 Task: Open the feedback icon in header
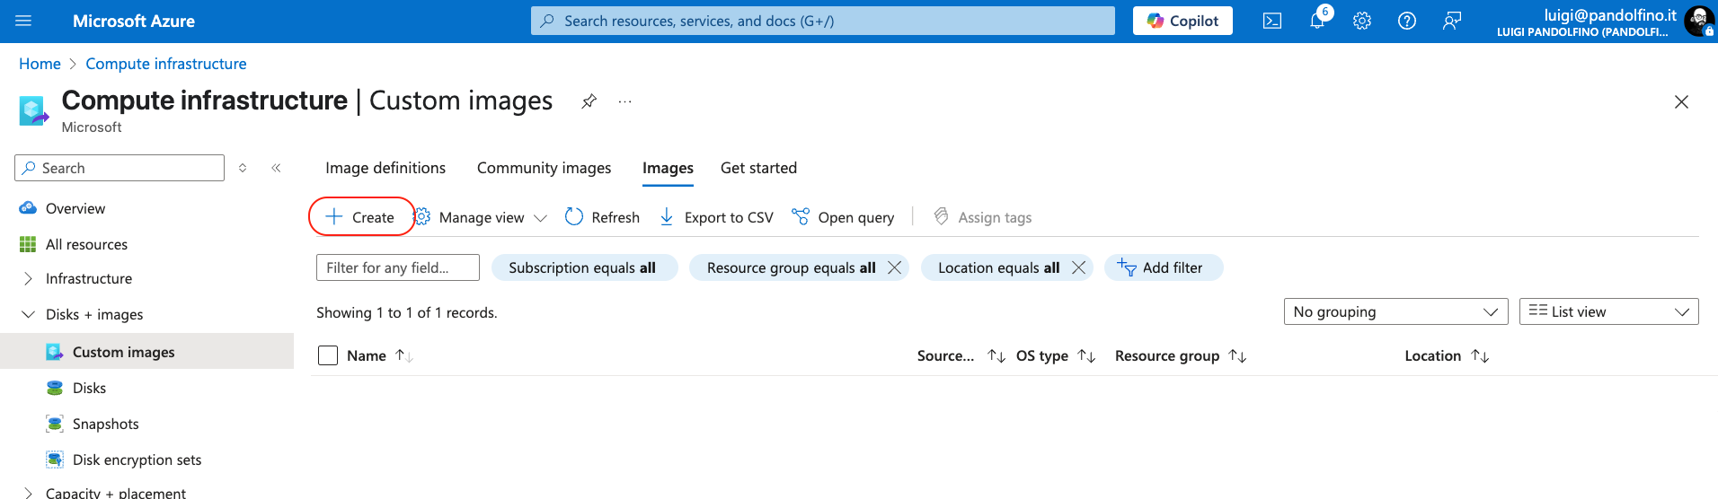pyautogui.click(x=1452, y=21)
